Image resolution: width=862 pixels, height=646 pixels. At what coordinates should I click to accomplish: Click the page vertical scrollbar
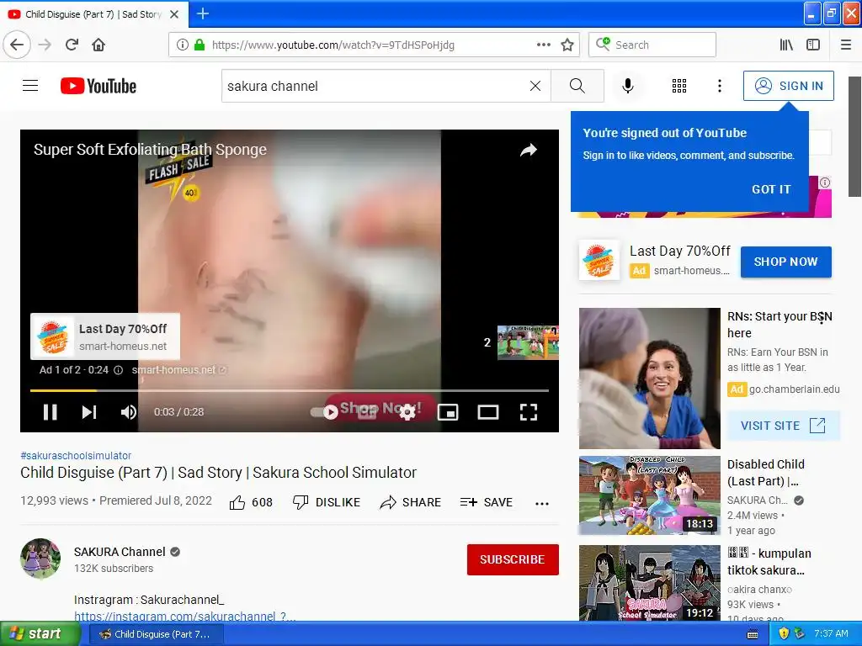point(854,137)
